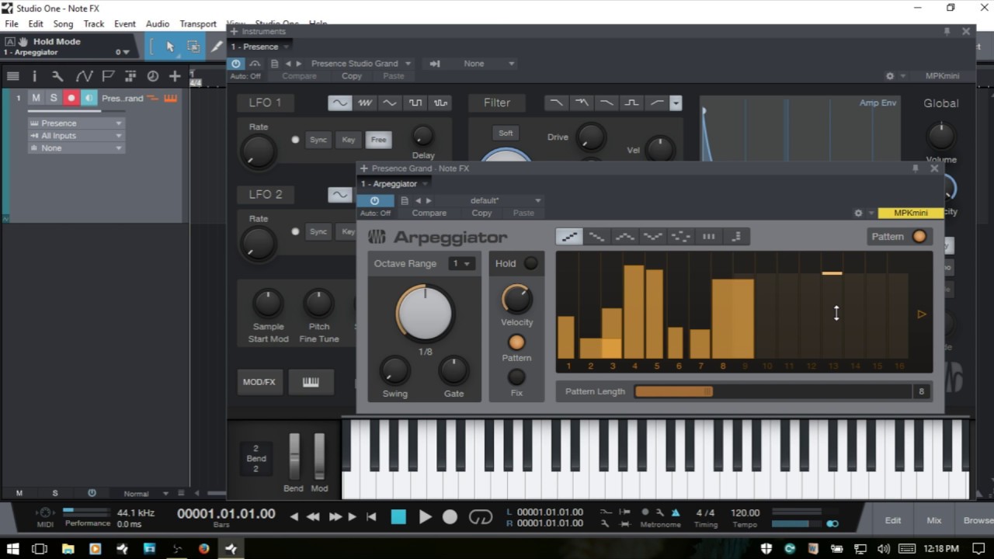Toggle the transport Loop button
Screen dimensions: 994x559
tap(481, 517)
